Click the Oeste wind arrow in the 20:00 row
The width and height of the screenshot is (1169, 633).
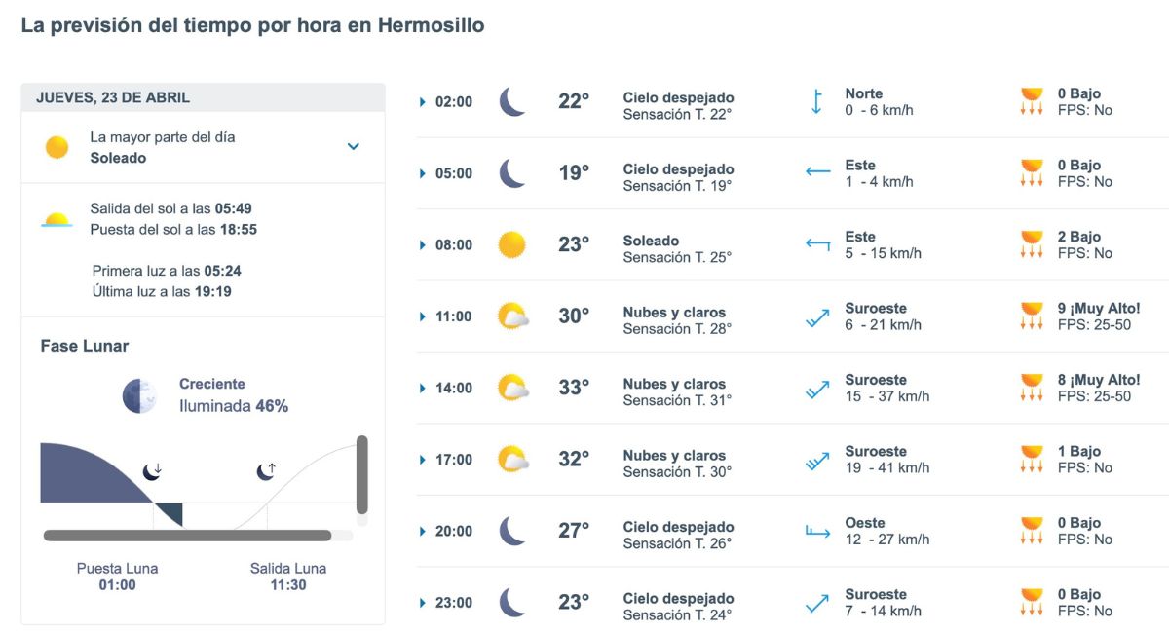pos(816,531)
